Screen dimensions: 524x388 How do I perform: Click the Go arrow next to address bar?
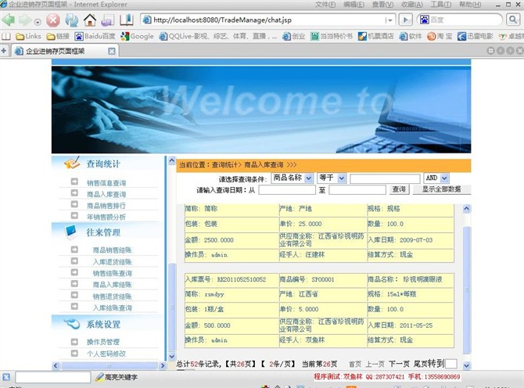click(x=405, y=20)
